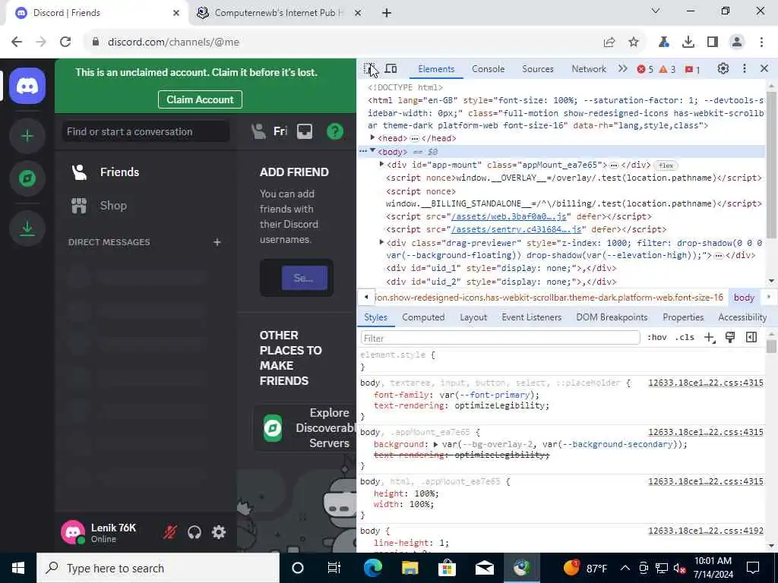Unmute the microphone icon beside Lenik 76K
Image resolution: width=778 pixels, height=583 pixels.
pos(170,532)
